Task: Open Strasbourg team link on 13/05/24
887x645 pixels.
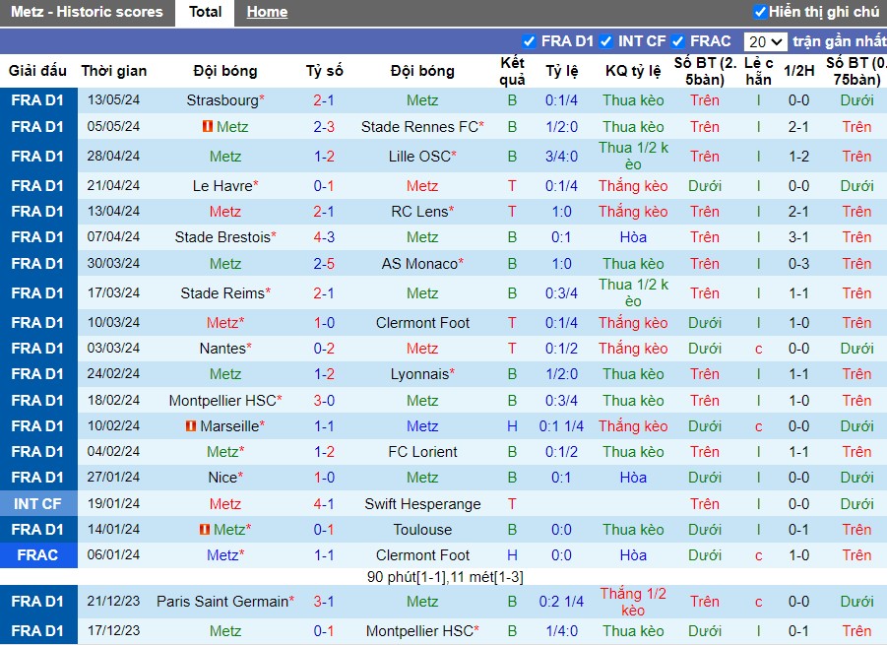Action: point(222,100)
